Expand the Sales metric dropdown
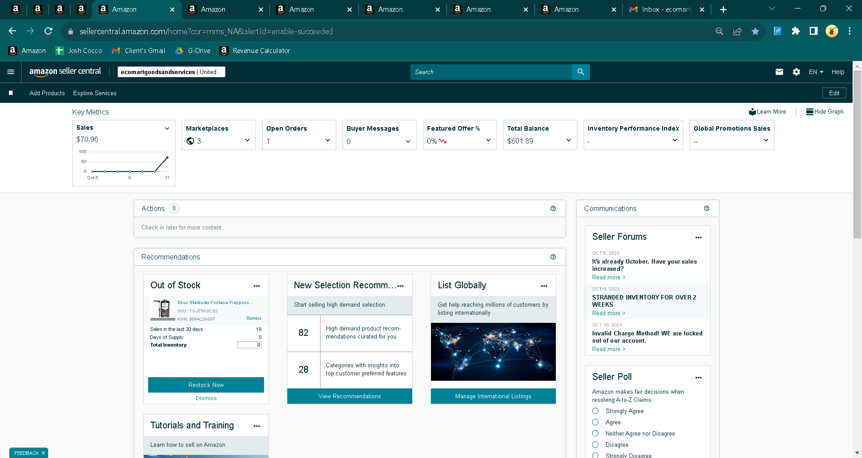The width and height of the screenshot is (862, 458). coord(167,128)
